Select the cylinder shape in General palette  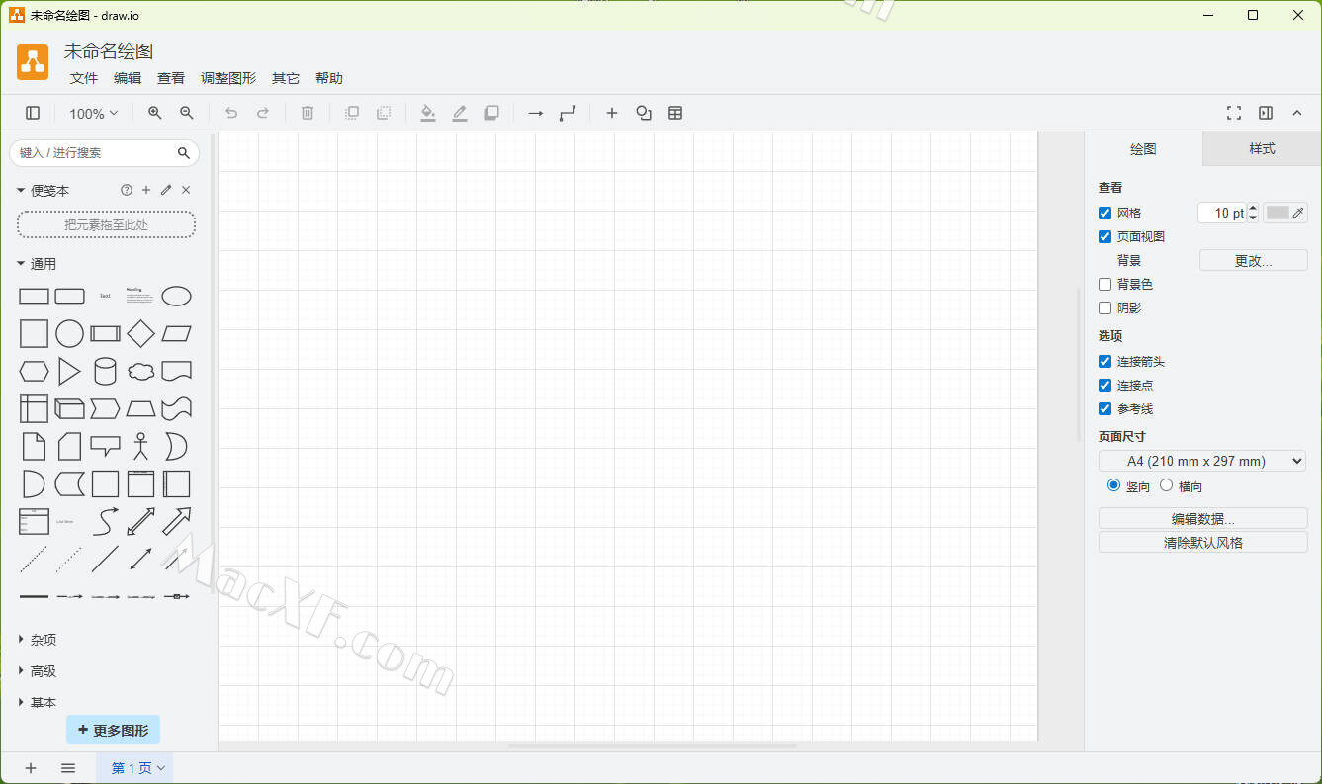(x=105, y=371)
